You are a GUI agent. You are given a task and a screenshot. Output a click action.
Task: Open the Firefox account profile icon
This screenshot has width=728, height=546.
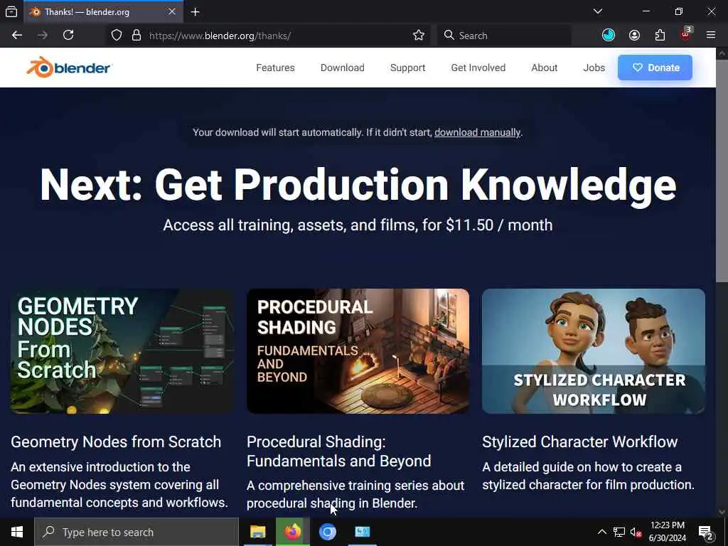point(634,36)
